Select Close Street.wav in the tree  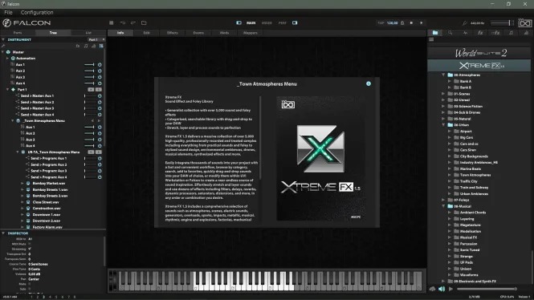(x=47, y=202)
